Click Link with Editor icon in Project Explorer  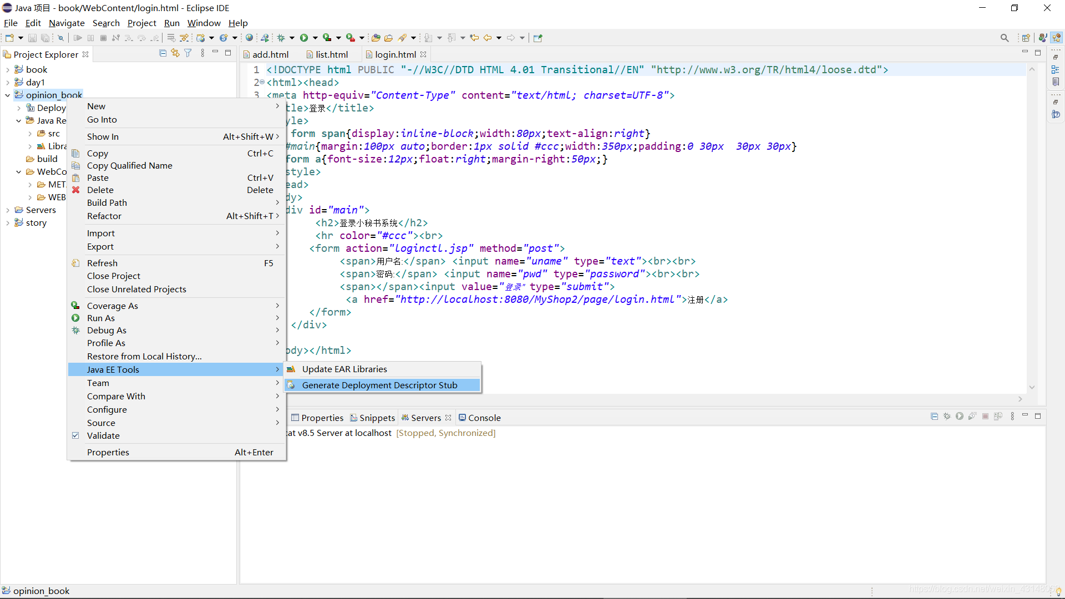[x=175, y=53]
